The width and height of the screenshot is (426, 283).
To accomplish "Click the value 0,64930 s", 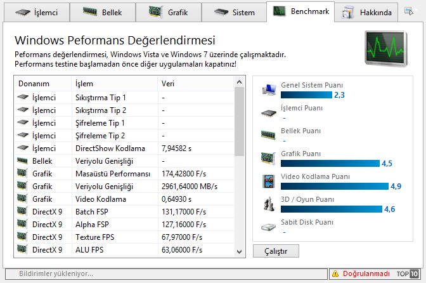I will click(177, 199).
